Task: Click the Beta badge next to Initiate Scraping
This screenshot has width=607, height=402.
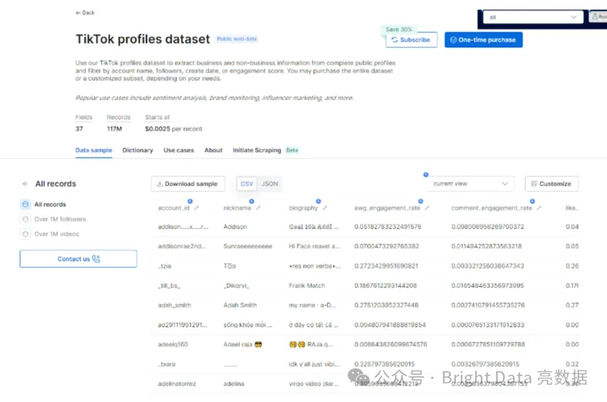Action: pyautogui.click(x=292, y=150)
